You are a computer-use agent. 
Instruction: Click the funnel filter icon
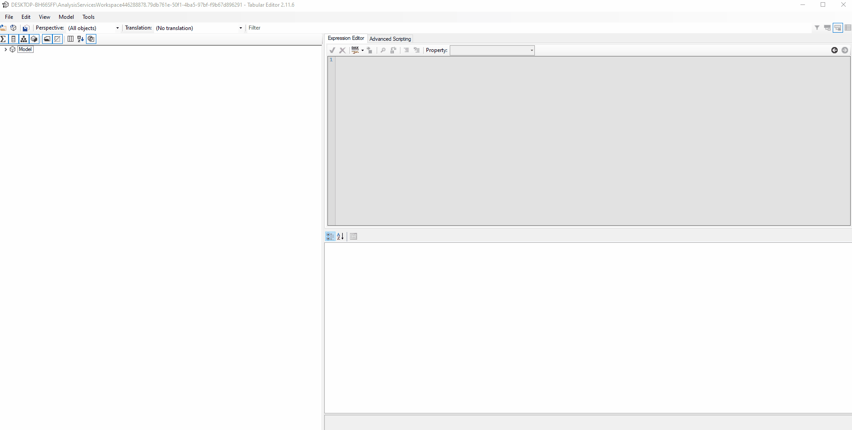click(817, 28)
